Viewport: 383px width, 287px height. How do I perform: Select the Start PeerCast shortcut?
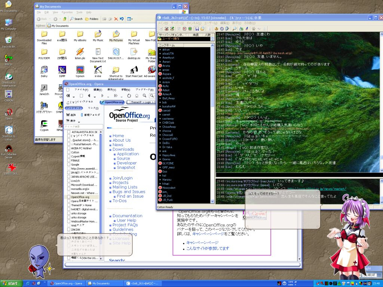pos(134,72)
